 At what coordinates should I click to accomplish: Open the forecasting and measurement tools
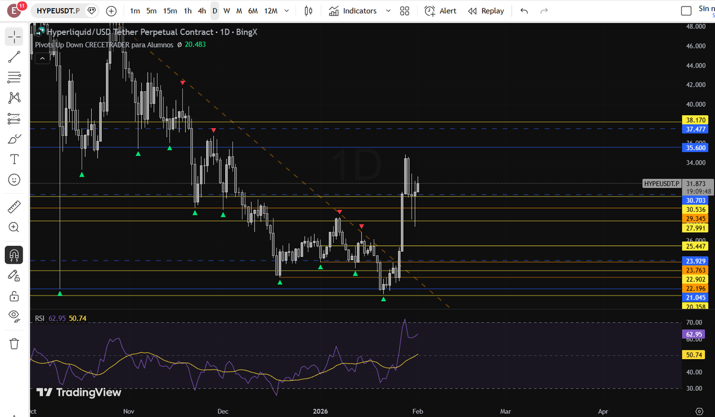tap(14, 118)
